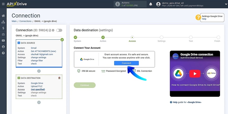Open Gmail system link
The height and width of the screenshot is (114, 228).
coord(34,48)
